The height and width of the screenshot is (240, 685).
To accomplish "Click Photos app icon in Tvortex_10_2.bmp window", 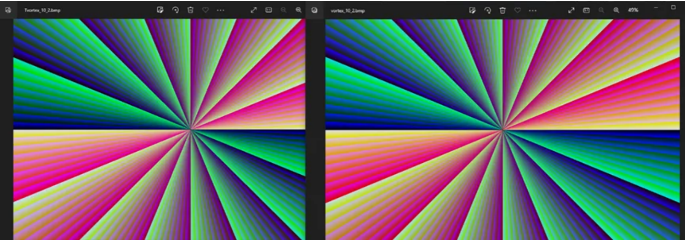I will click(x=8, y=10).
